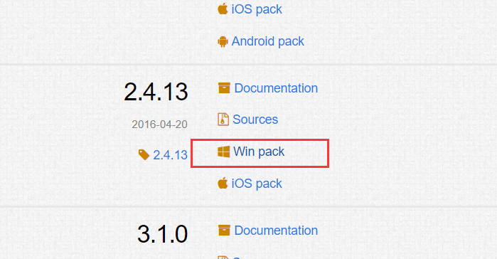Click the archive box icon for 3.1.0 Documentation
The height and width of the screenshot is (259, 497).
[x=224, y=231]
